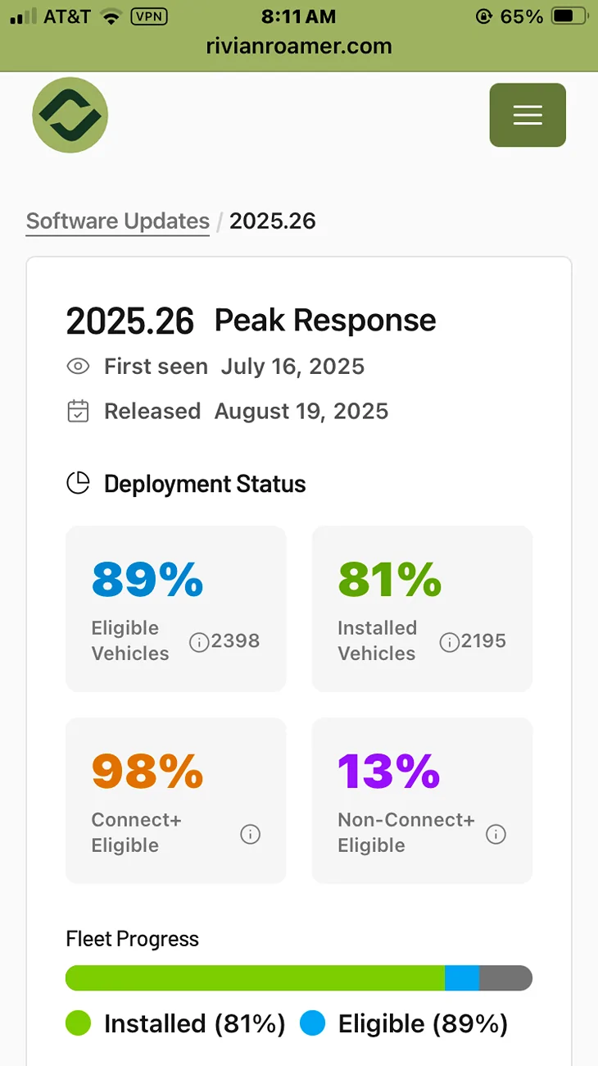Tap the 2025.26 breadcrumb item

pyautogui.click(x=273, y=221)
